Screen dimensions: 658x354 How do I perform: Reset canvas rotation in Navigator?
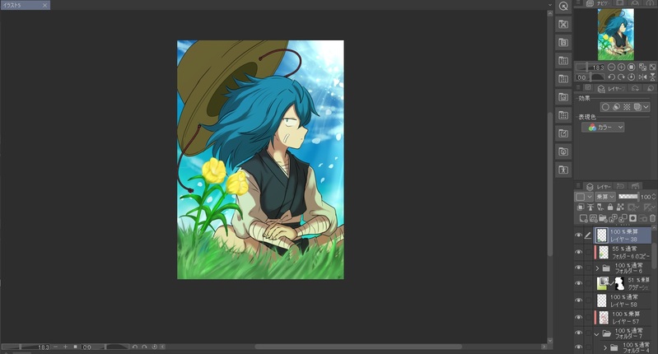pos(631,77)
